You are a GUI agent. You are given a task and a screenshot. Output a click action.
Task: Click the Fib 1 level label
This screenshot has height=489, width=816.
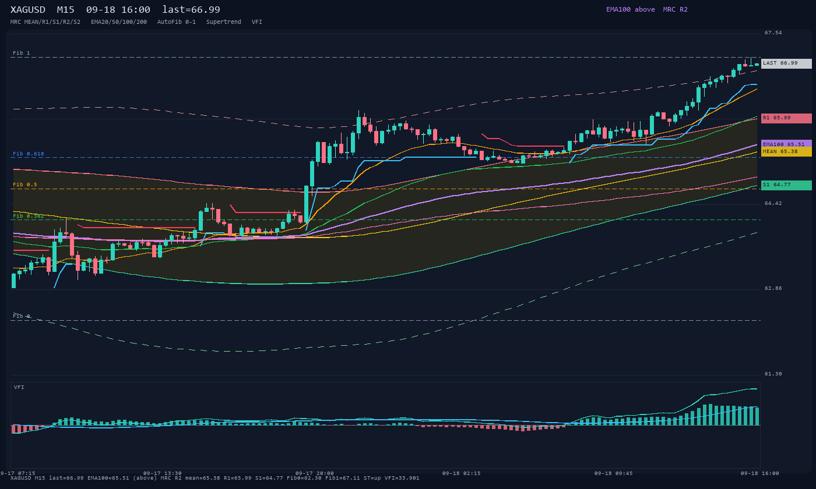tap(22, 53)
